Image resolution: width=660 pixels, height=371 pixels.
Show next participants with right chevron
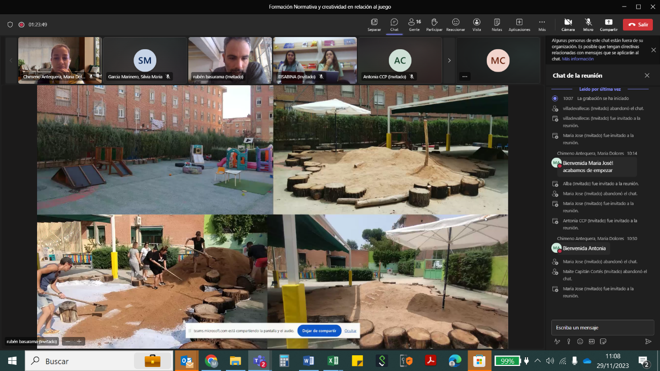click(449, 60)
